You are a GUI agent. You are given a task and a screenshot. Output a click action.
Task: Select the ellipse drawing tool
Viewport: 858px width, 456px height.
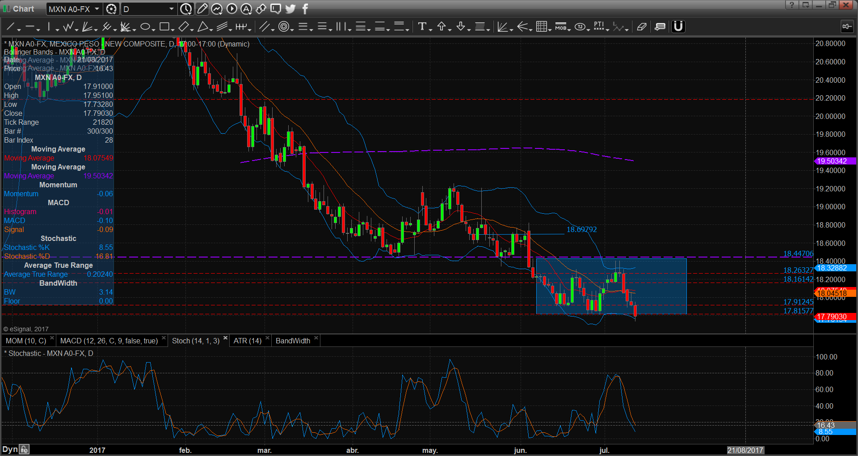tap(145, 27)
